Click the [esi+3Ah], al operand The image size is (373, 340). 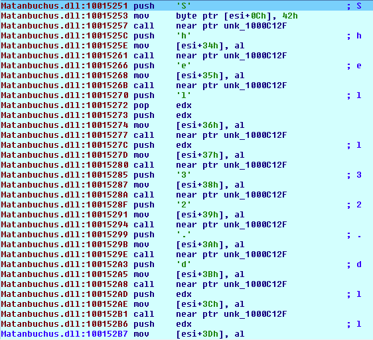pyautogui.click(x=210, y=245)
